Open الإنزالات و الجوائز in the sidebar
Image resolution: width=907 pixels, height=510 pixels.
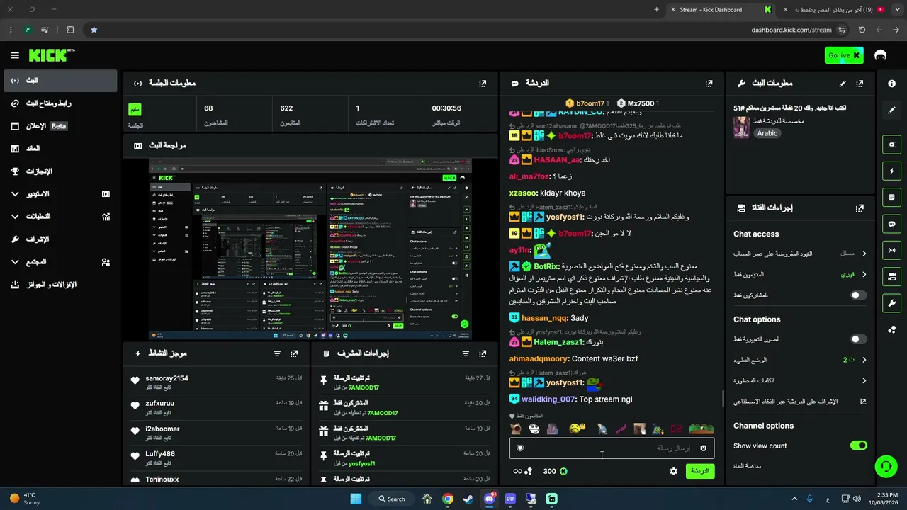pos(60,284)
